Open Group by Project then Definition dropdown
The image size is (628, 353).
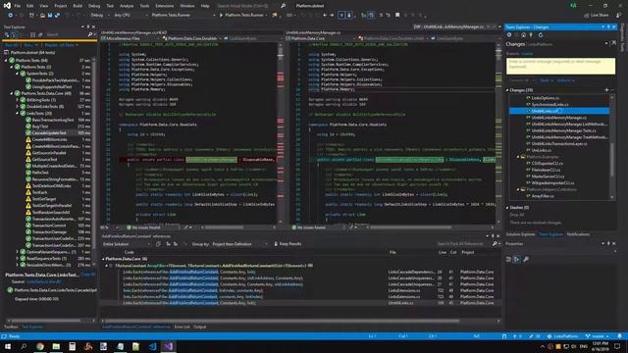pos(239,244)
